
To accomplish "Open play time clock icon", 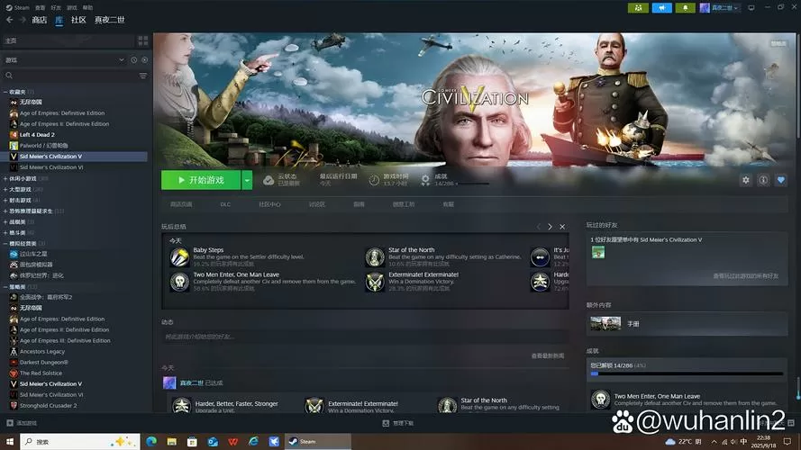I will (x=374, y=180).
